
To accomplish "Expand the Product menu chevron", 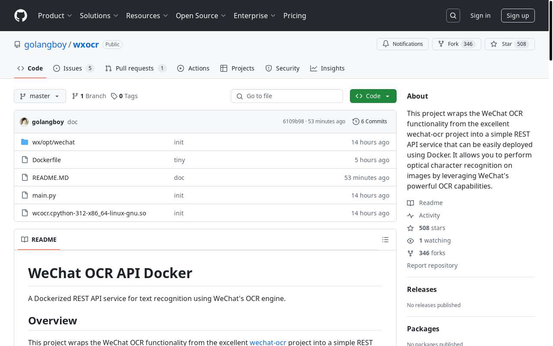I will tap(70, 16).
